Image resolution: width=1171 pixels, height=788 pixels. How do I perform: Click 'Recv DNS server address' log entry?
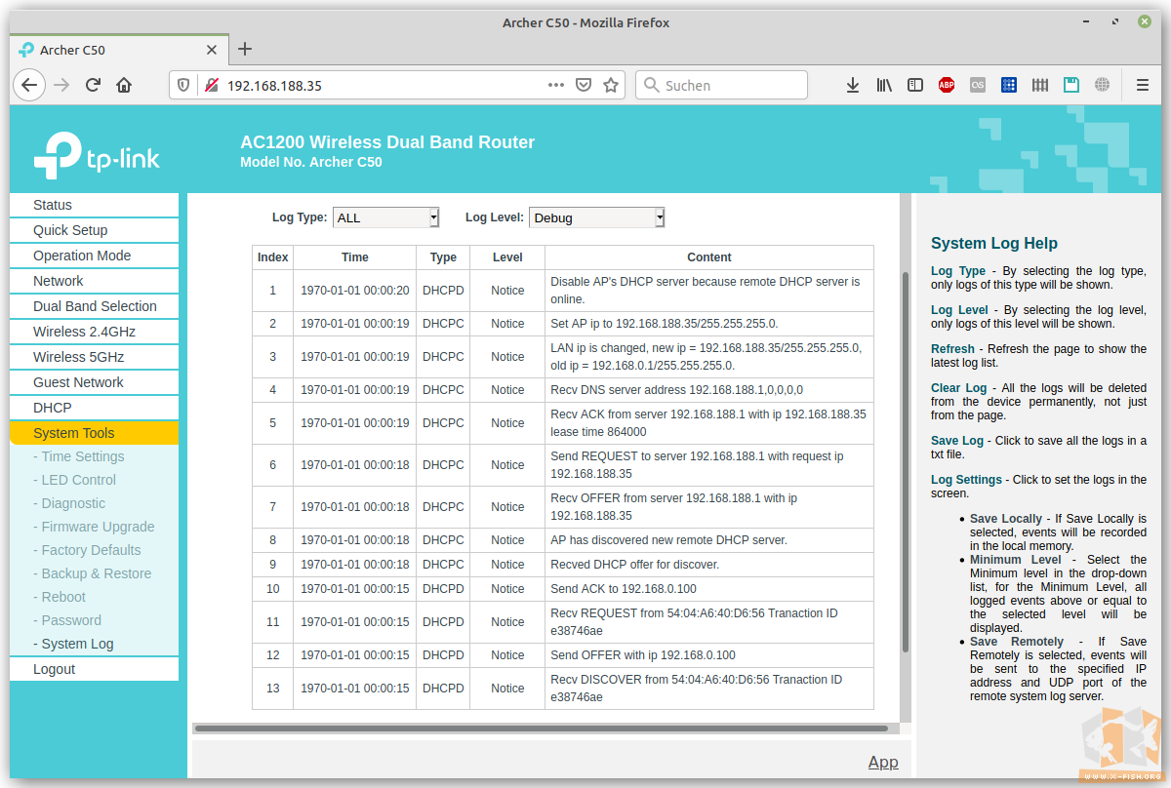coord(676,390)
